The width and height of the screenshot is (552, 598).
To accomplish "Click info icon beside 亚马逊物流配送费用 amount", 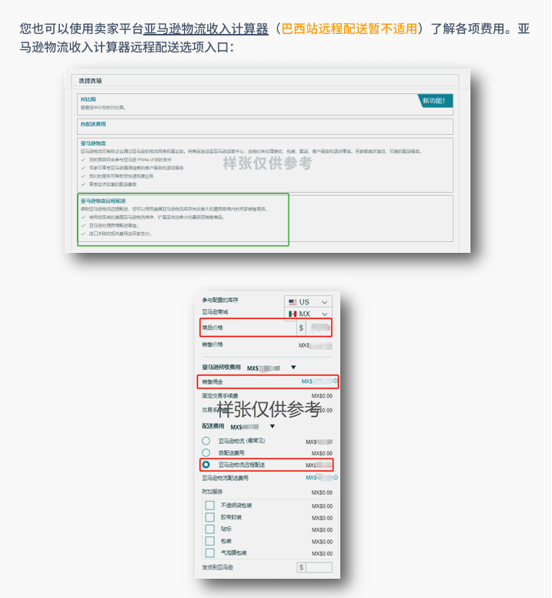I will 336,478.
